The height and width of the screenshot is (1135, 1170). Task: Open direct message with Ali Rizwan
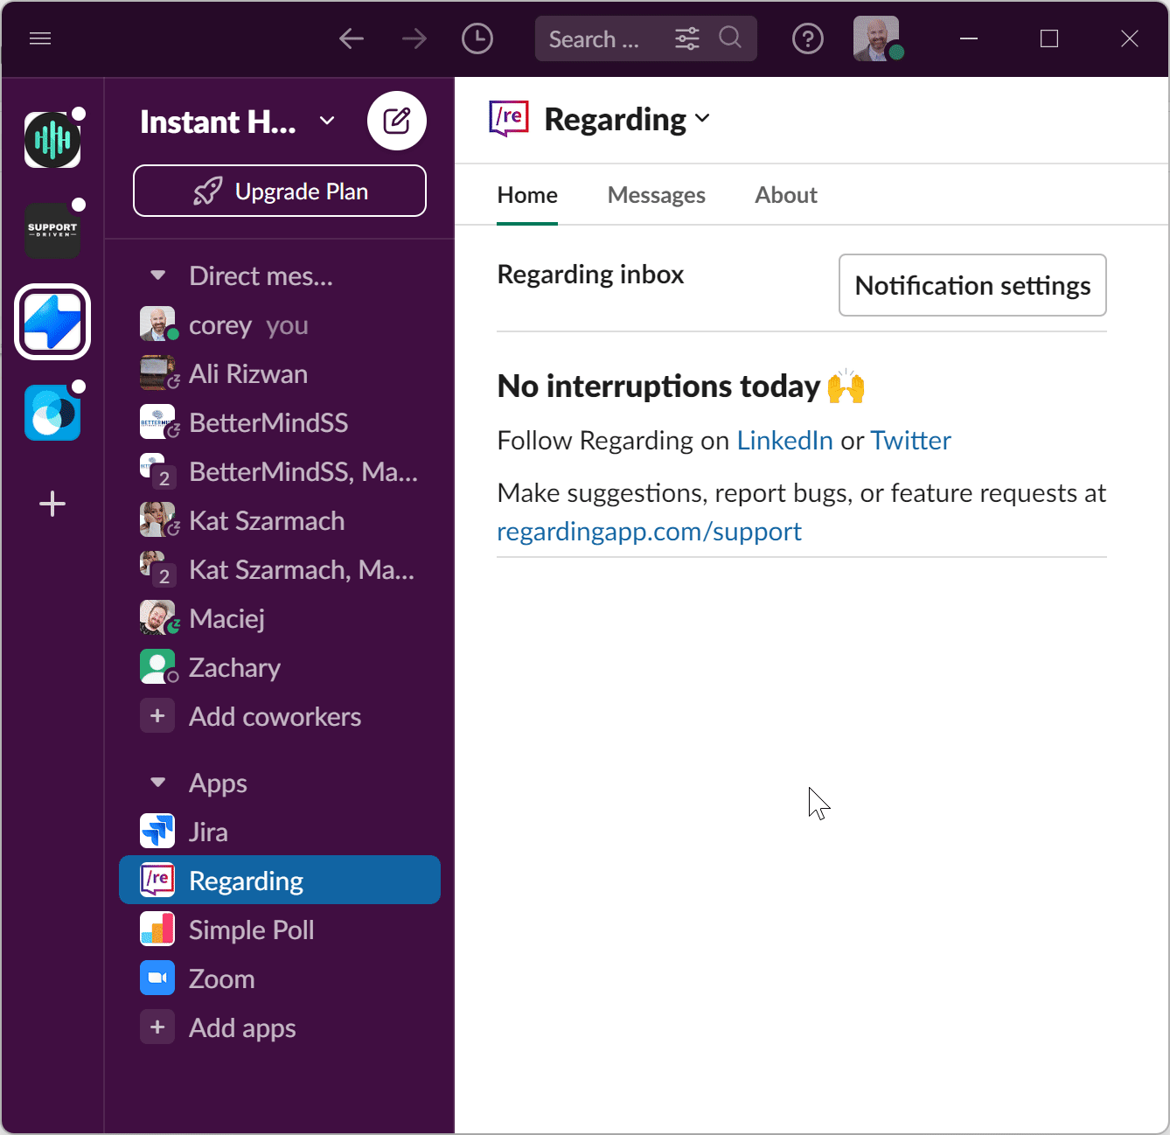pyautogui.click(x=280, y=374)
